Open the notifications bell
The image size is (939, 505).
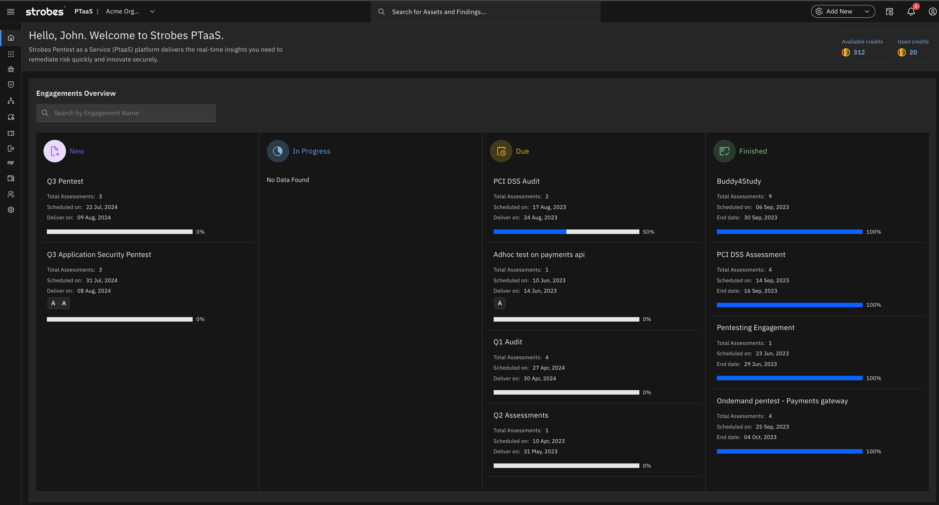[x=911, y=12]
